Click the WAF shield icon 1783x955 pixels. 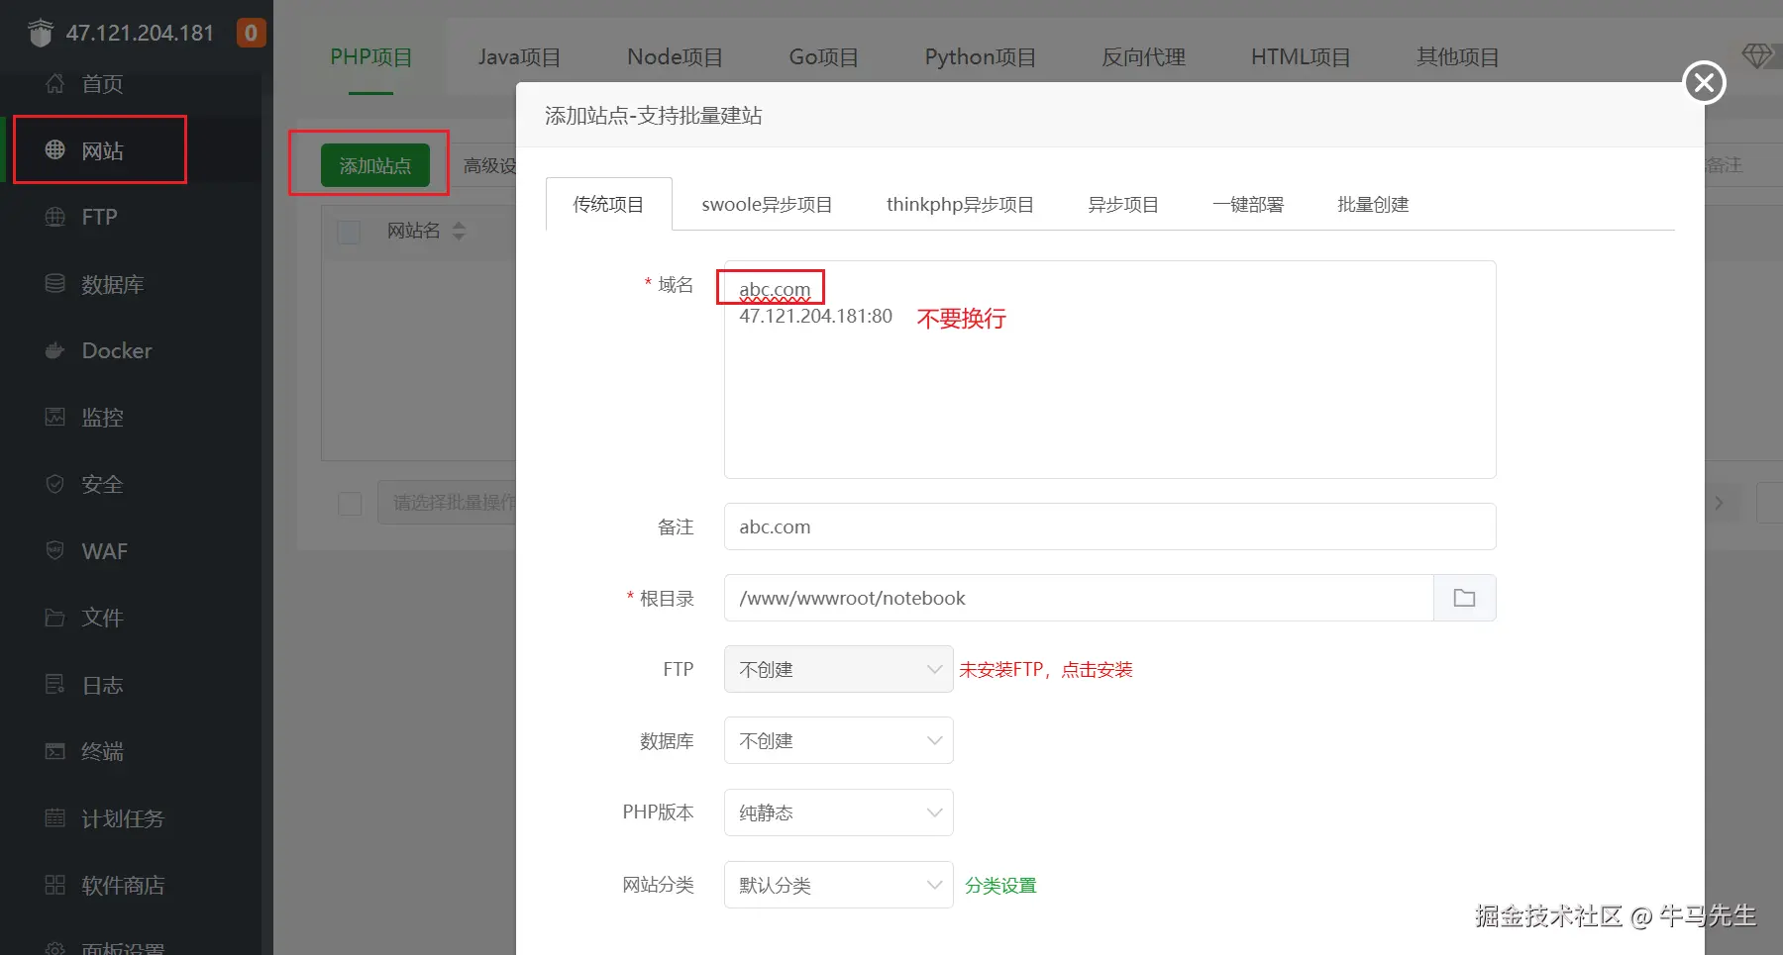pos(55,550)
